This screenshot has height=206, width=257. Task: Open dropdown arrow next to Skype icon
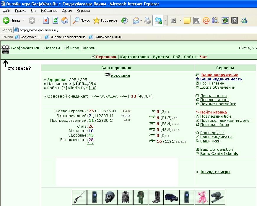165,20
